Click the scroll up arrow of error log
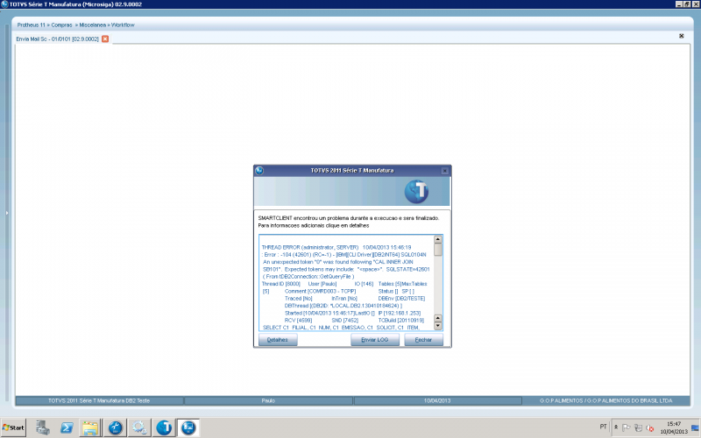Screen dimensions: 701x438 point(438,239)
